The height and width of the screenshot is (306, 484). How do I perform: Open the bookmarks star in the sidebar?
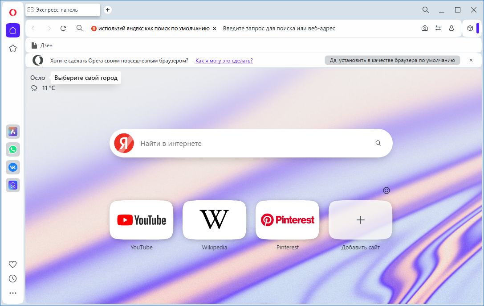click(x=12, y=48)
